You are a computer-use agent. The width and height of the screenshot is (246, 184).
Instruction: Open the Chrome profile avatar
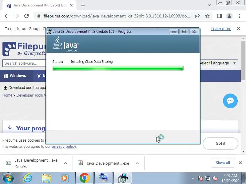pos(229,16)
